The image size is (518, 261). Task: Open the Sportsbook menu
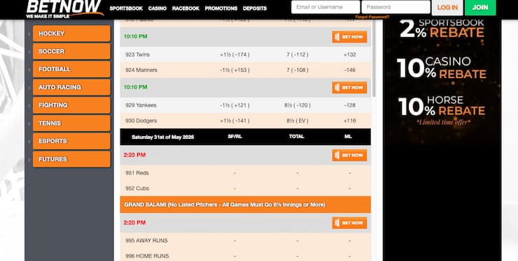126,8
